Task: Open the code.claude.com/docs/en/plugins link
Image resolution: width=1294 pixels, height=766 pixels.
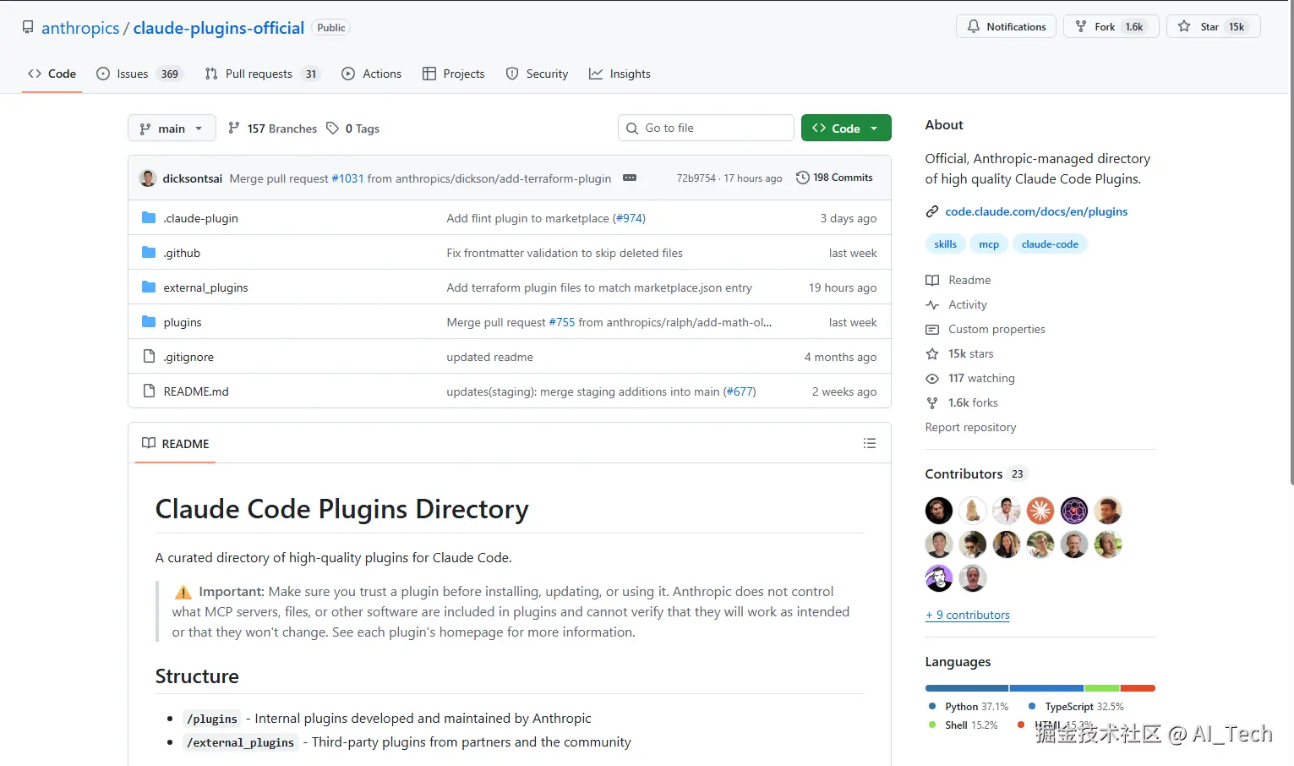Action: [x=1036, y=212]
